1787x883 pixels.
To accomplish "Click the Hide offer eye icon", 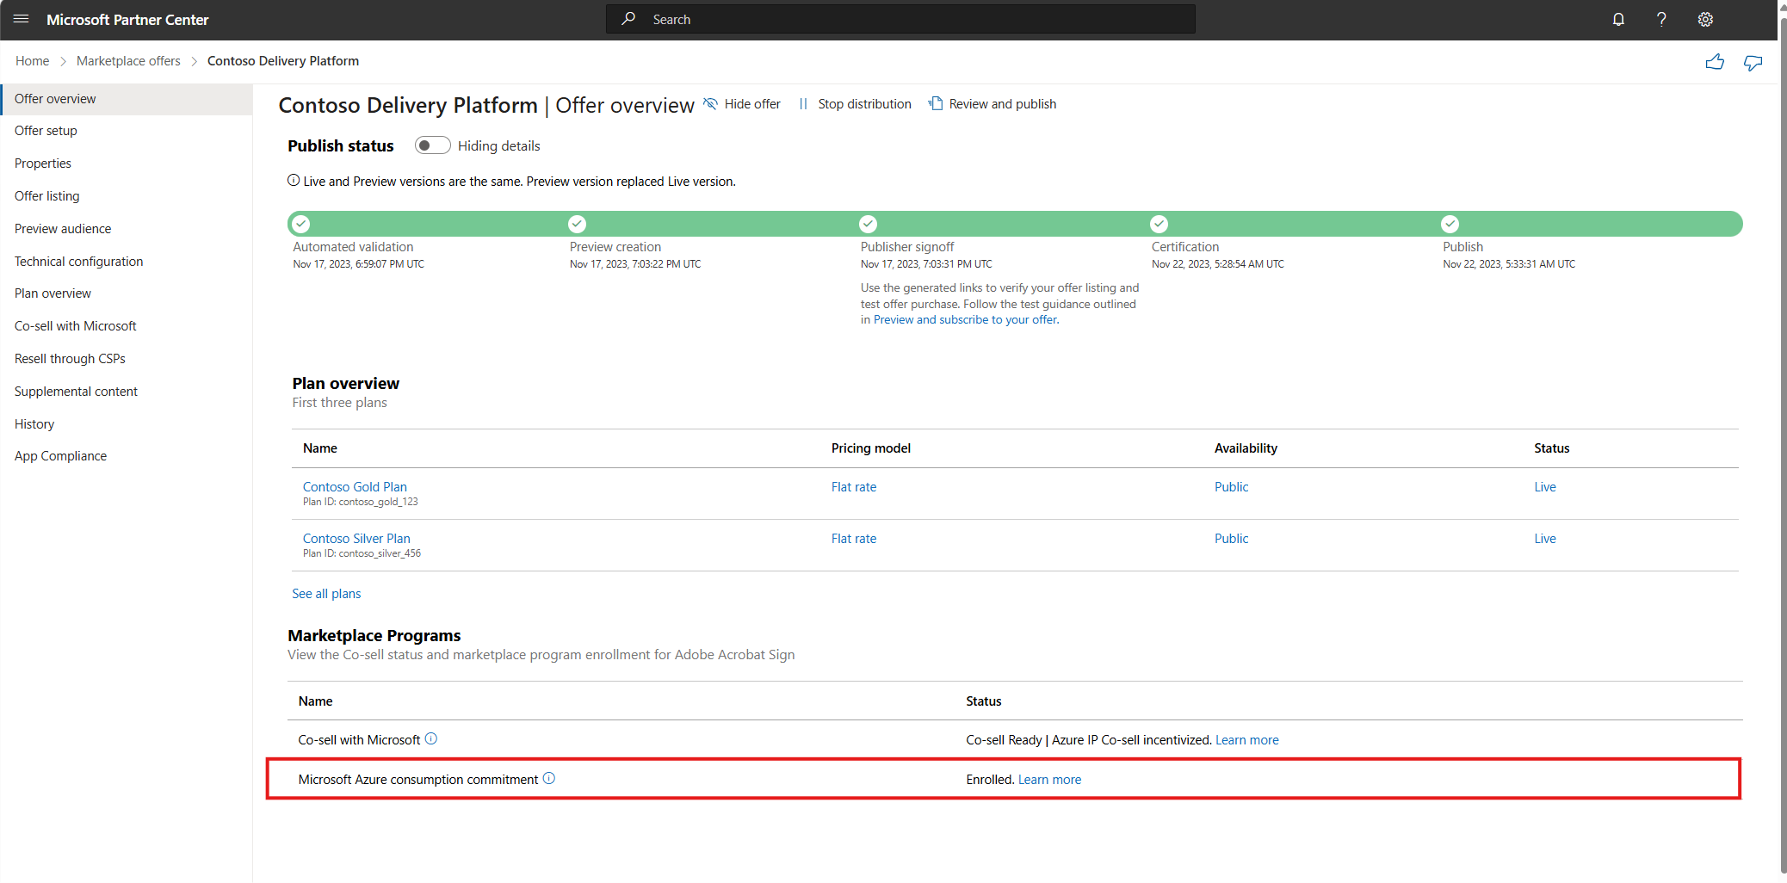I will 710,103.
